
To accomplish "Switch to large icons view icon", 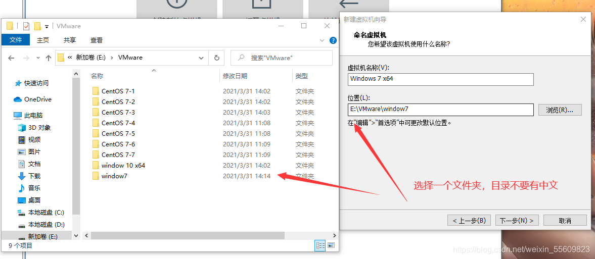I will click(331, 245).
